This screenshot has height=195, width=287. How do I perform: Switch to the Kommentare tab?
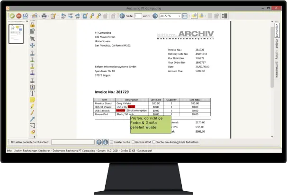coord(277,70)
